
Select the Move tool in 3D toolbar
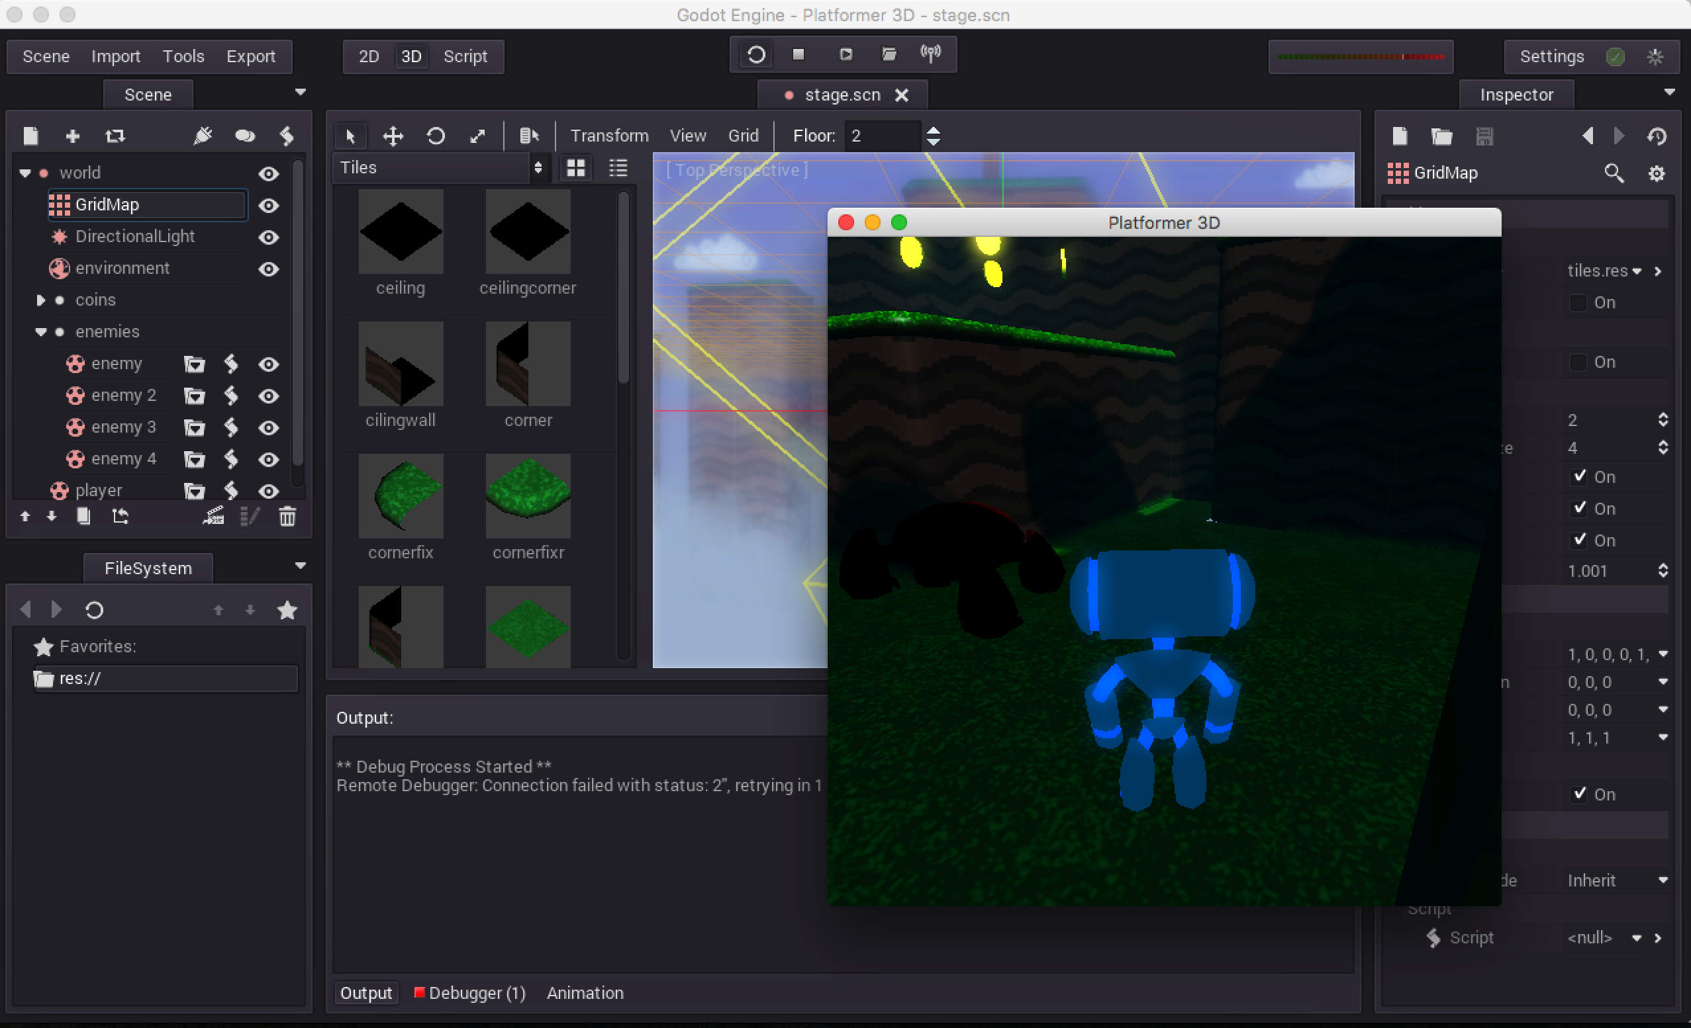pyautogui.click(x=393, y=136)
